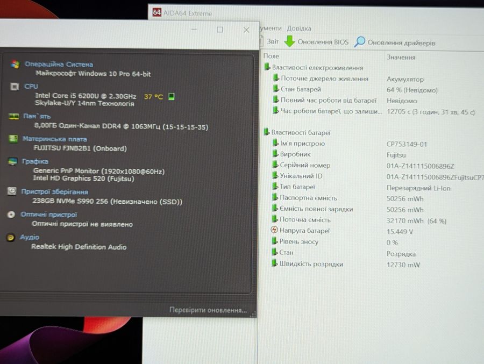Click battery icon beside Стан батарей

pos(276,89)
